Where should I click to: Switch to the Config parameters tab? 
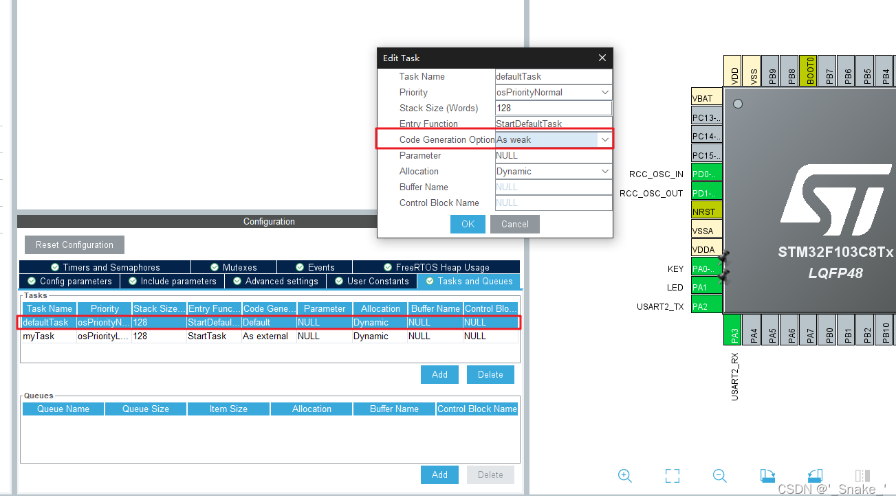coord(69,281)
